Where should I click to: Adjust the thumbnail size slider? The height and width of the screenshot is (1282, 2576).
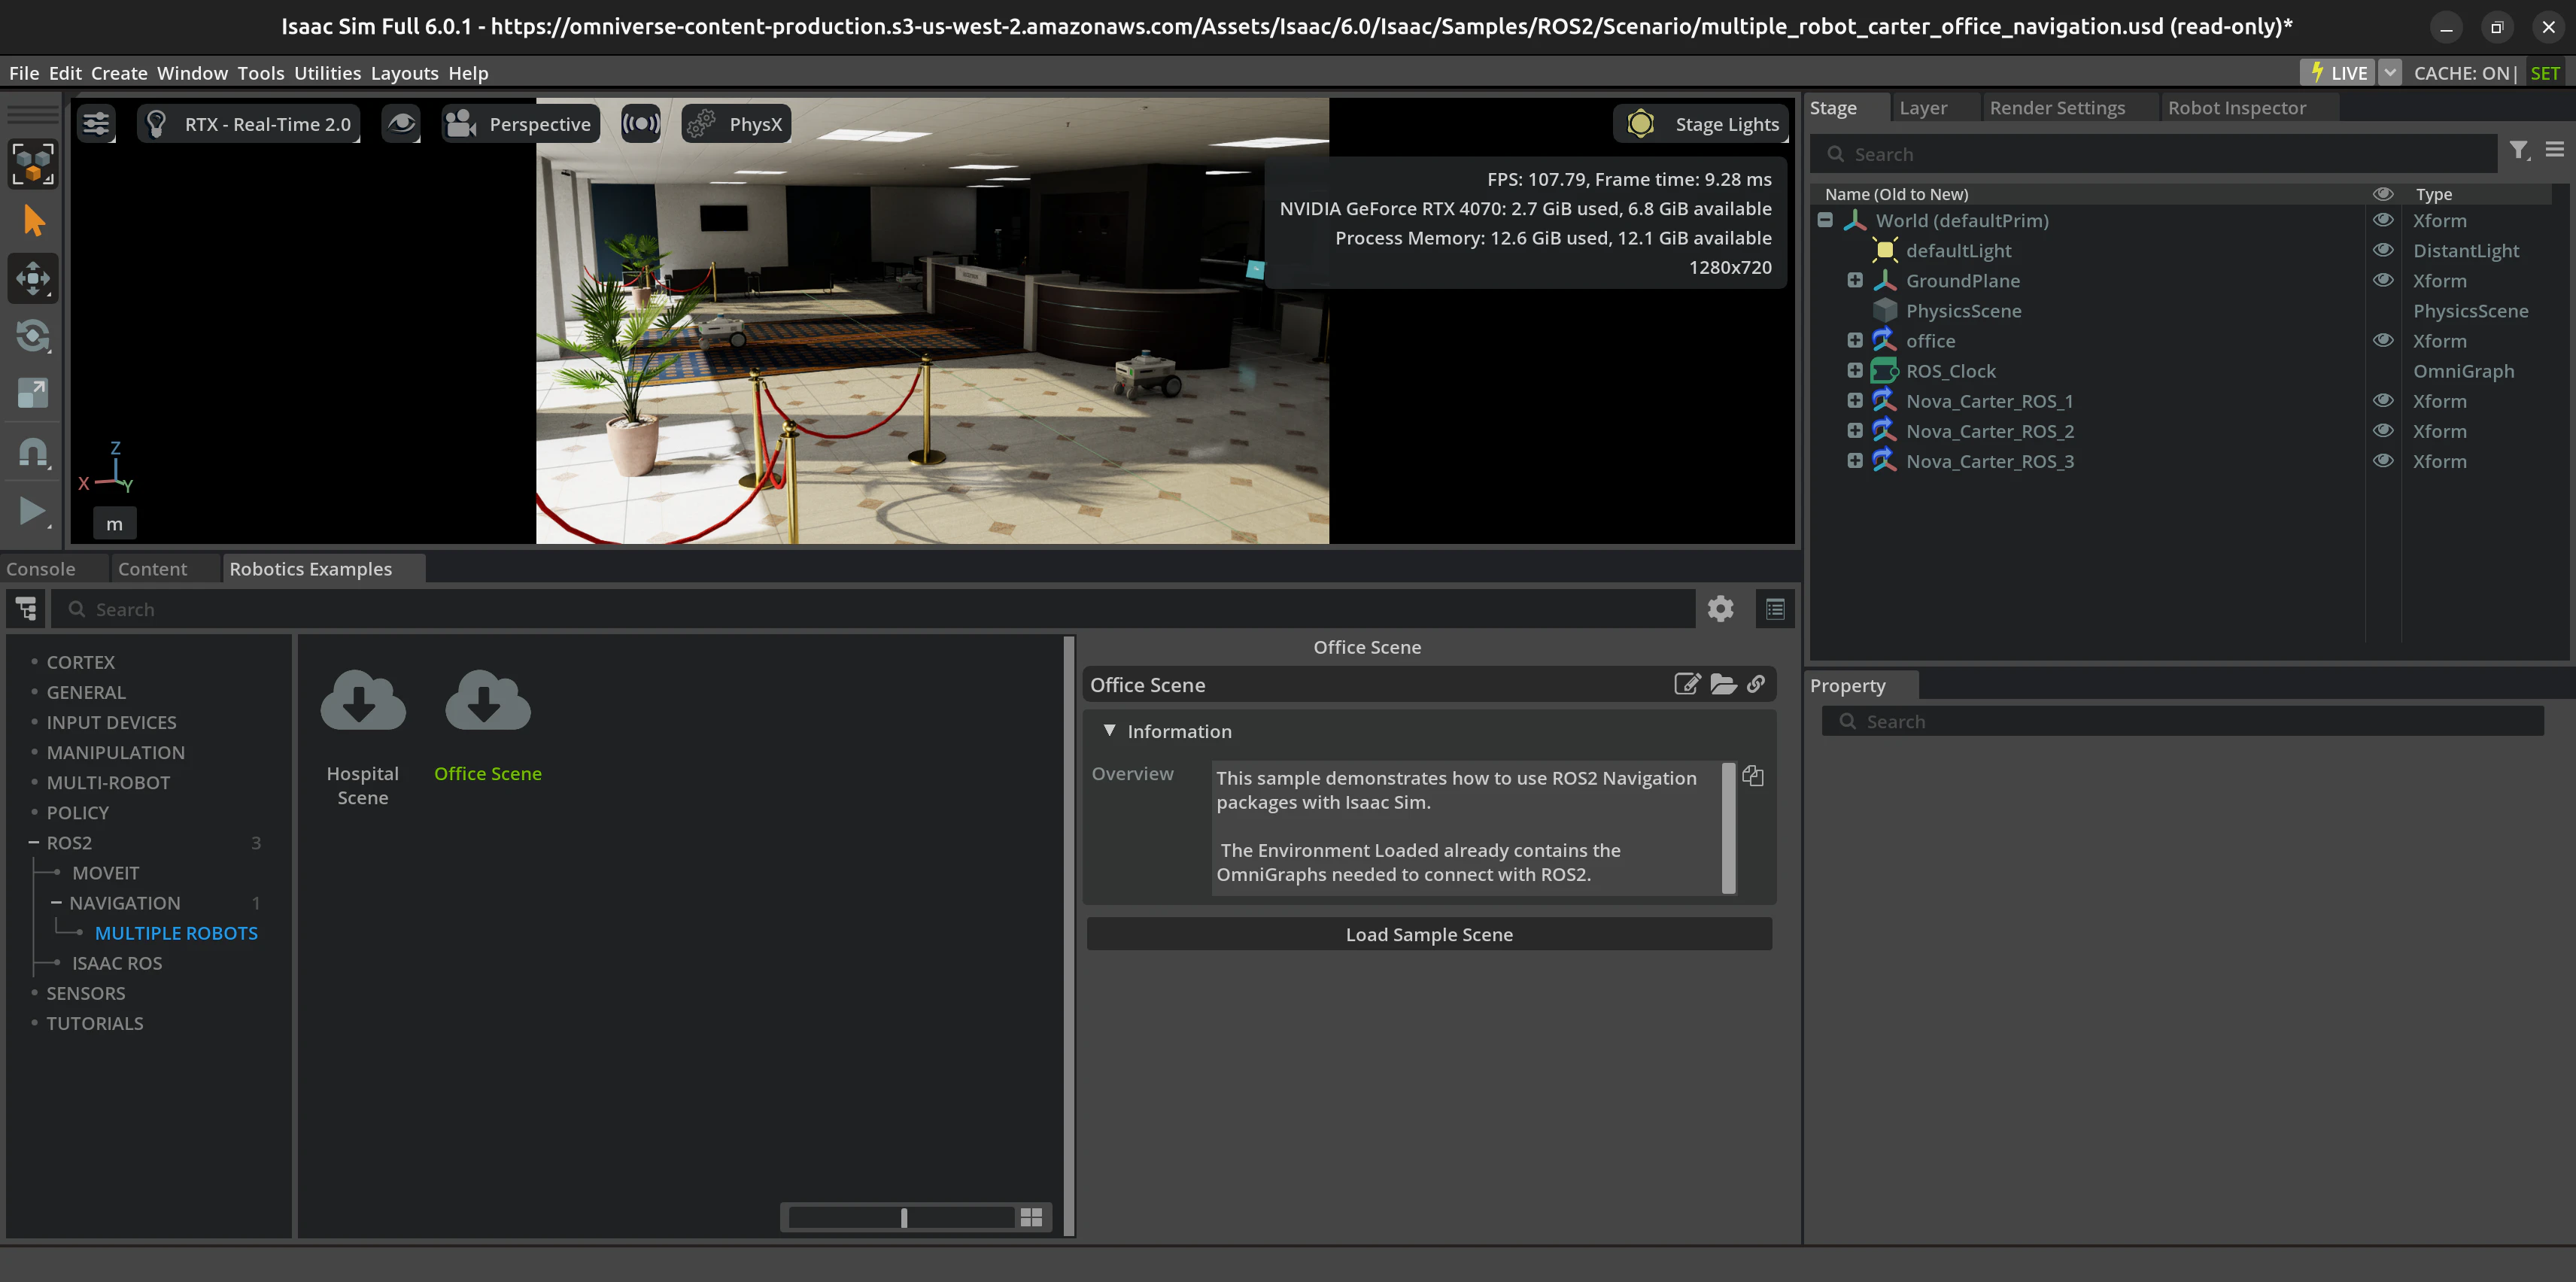pyautogui.click(x=902, y=1217)
